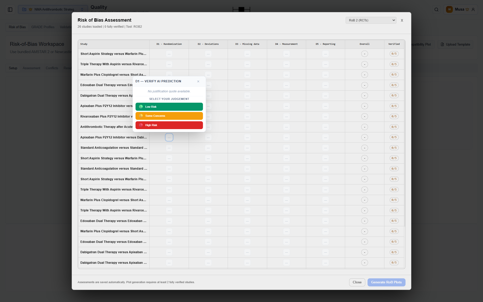Image resolution: width=483 pixels, height=302 pixels.
Task: Click 0/5 badge in Apixaban versus Dabi row
Action: (394, 137)
